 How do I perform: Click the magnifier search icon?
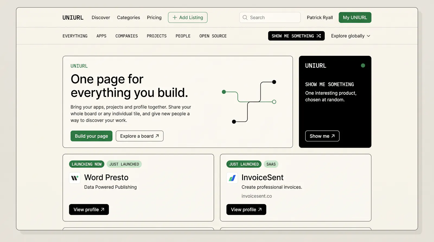click(245, 17)
